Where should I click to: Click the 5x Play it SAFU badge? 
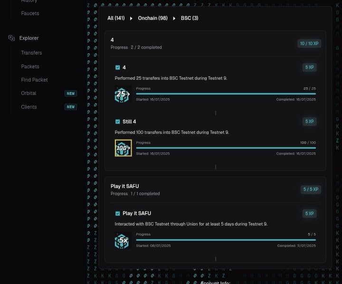[x=123, y=240]
